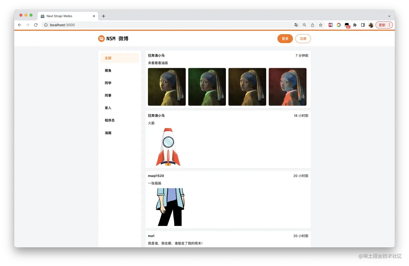The height and width of the screenshot is (266, 409).
Task: Click the browser back arrow
Action: [19, 25]
